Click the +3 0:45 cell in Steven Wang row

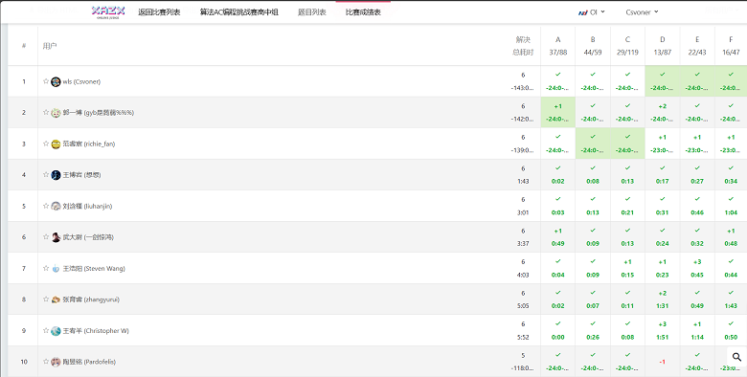(x=697, y=269)
